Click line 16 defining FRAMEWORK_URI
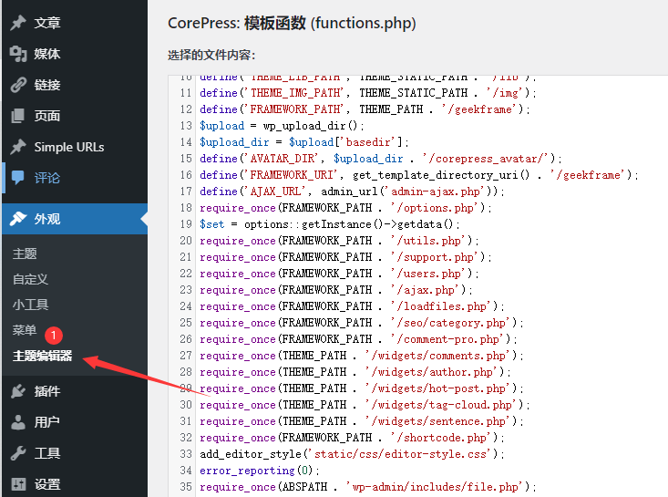668x497 pixels. pyautogui.click(x=419, y=175)
